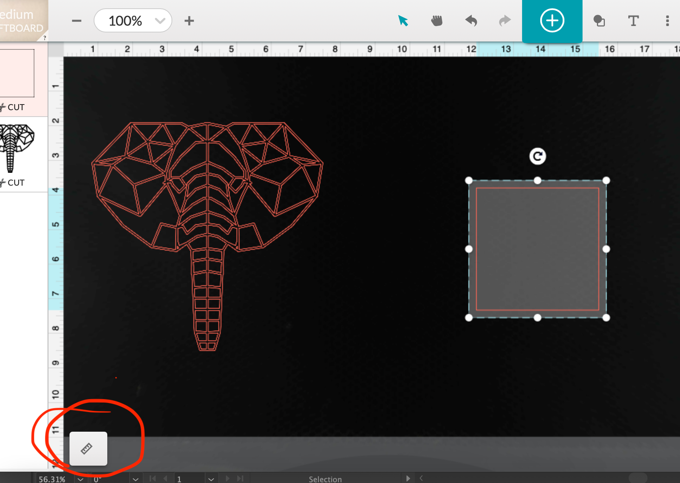Click the page number field showing 1
This screenshot has width=680, height=483.
[x=185, y=478]
